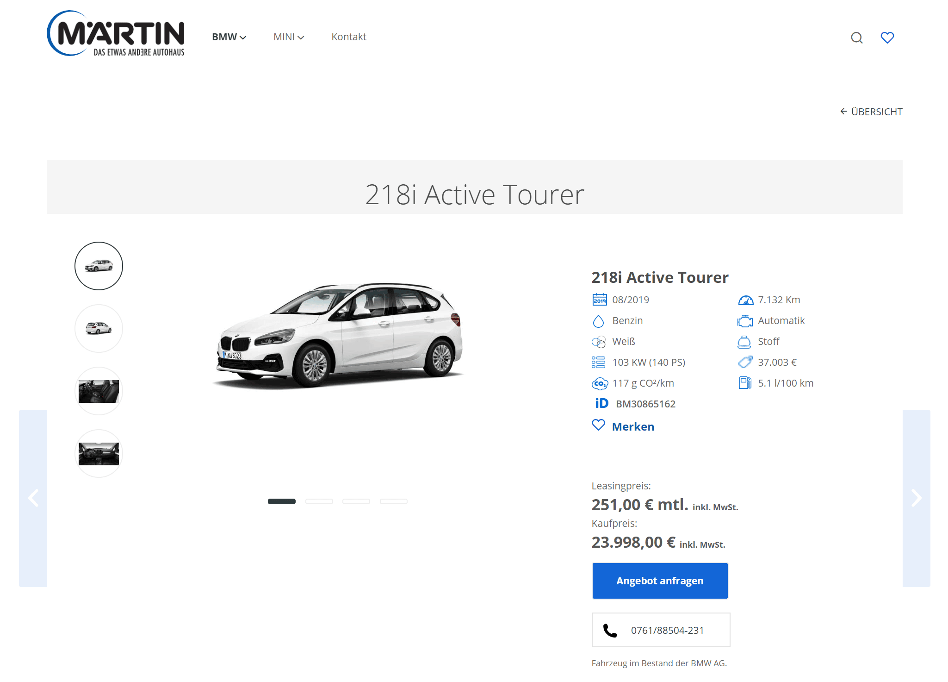Viewport: 948px width, 682px height.
Task: Select the fourth carousel slide indicator
Action: coord(394,501)
